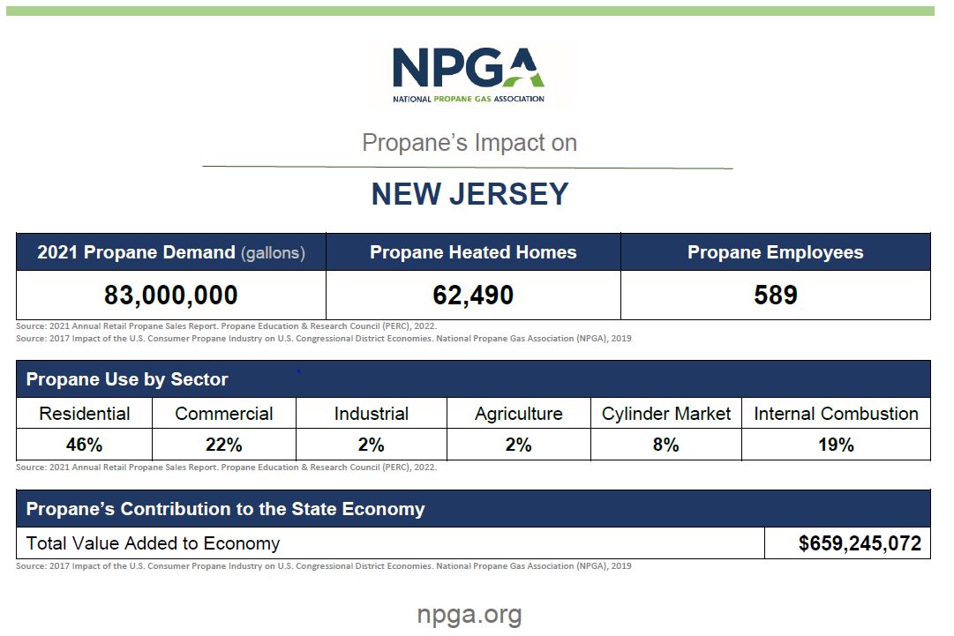Select the 62,490 heated homes value

(473, 295)
